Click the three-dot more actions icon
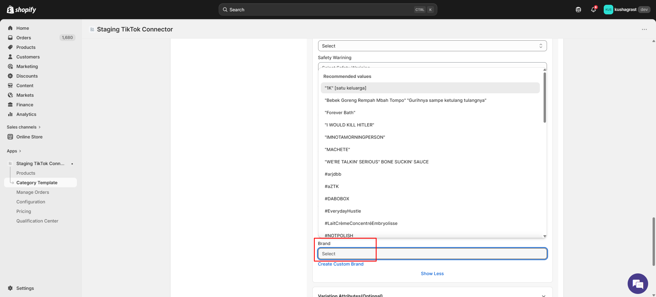The height and width of the screenshot is (297, 656). tap(644, 29)
